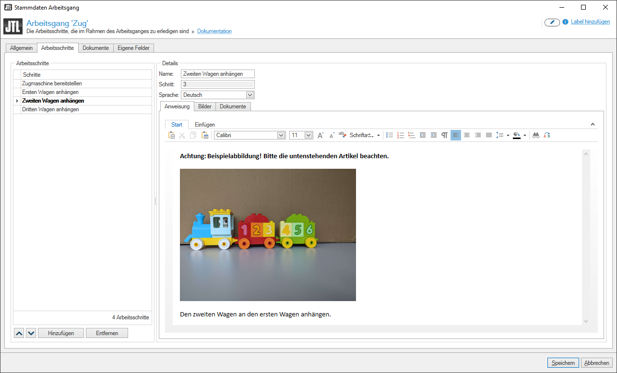Open the Calibri font family dropdown

pos(281,135)
